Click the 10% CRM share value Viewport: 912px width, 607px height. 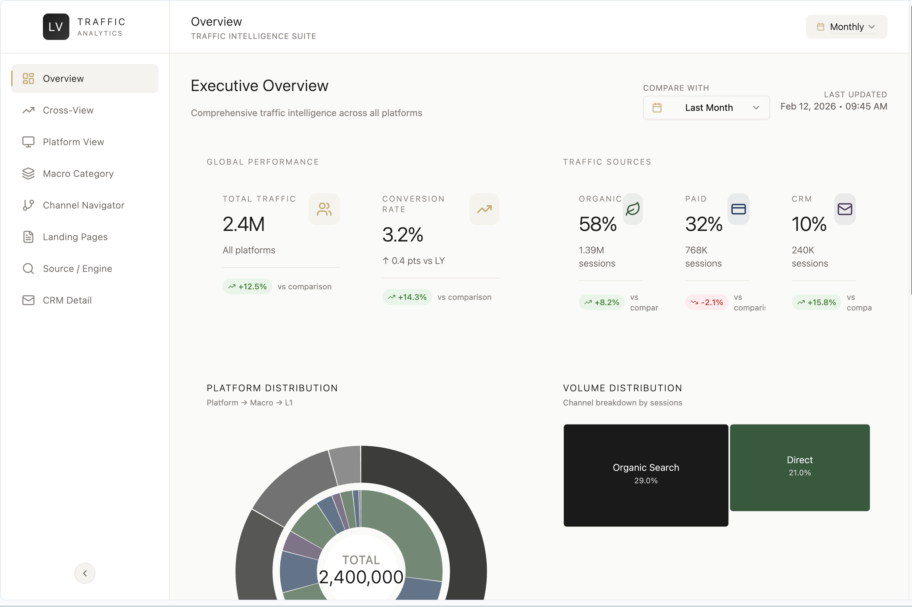tap(809, 224)
